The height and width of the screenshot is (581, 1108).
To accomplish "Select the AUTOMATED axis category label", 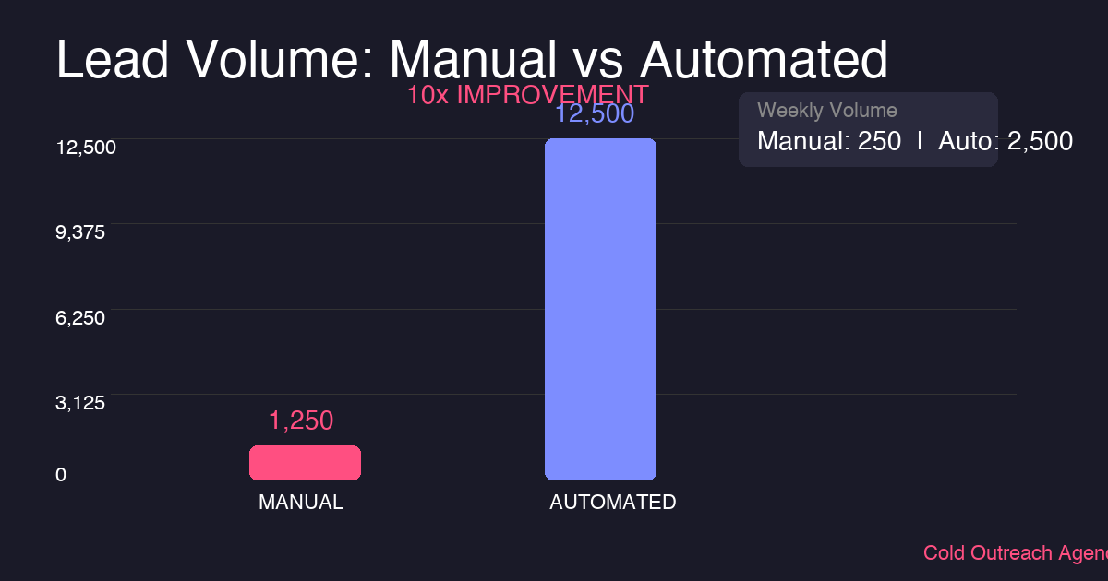I will point(613,503).
